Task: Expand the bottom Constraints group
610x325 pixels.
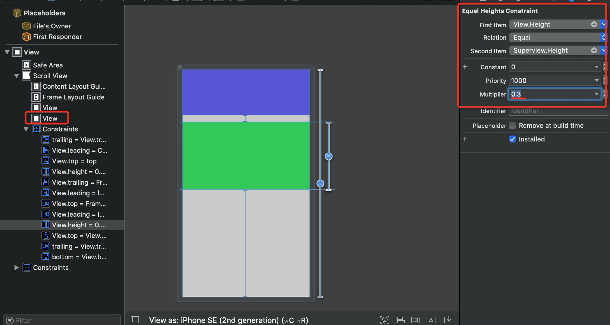Action: (17, 268)
